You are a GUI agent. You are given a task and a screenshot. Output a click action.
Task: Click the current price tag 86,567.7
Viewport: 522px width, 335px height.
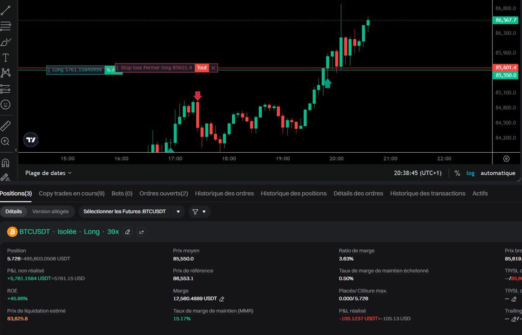pos(506,20)
